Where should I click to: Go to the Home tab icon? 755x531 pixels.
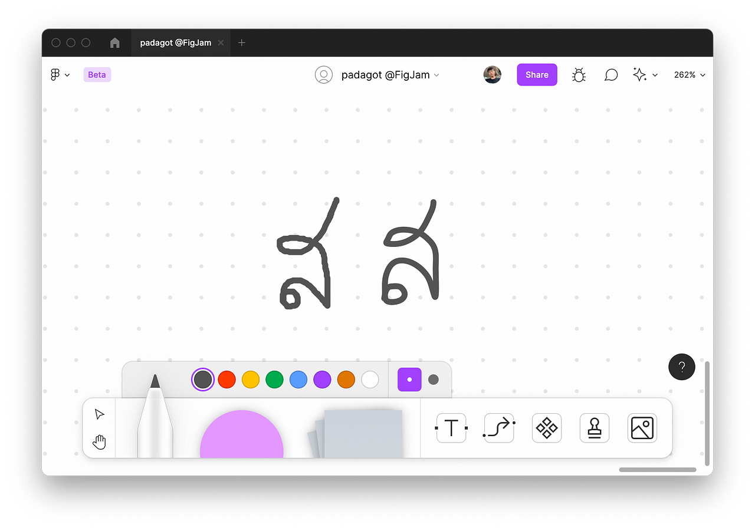(115, 42)
